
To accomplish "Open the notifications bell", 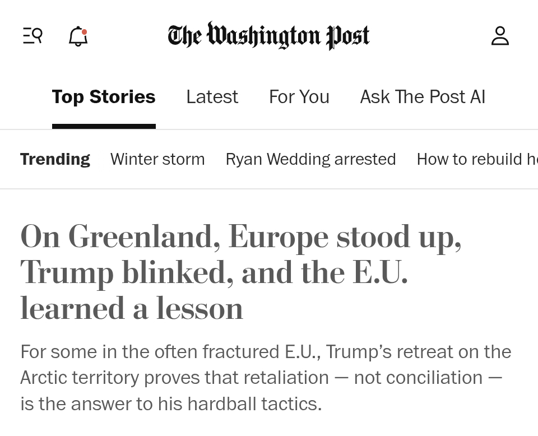I will point(78,37).
